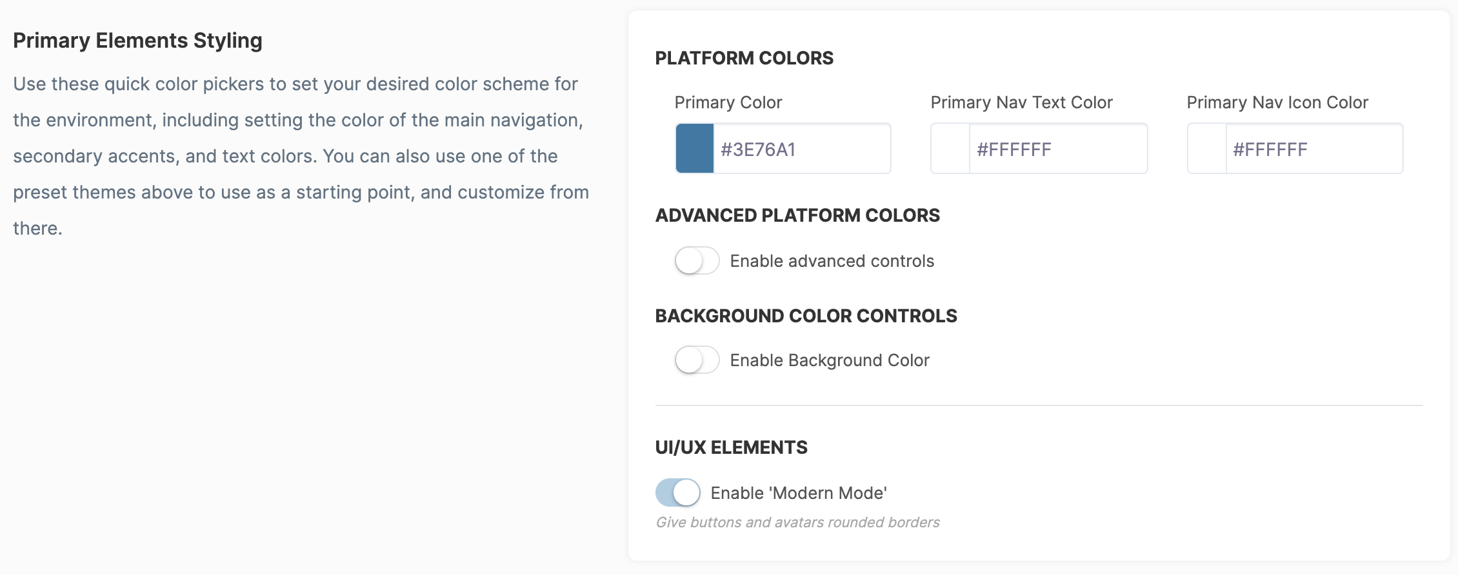Open the Primary Nav Text Color swatch
The height and width of the screenshot is (575, 1458).
point(950,148)
